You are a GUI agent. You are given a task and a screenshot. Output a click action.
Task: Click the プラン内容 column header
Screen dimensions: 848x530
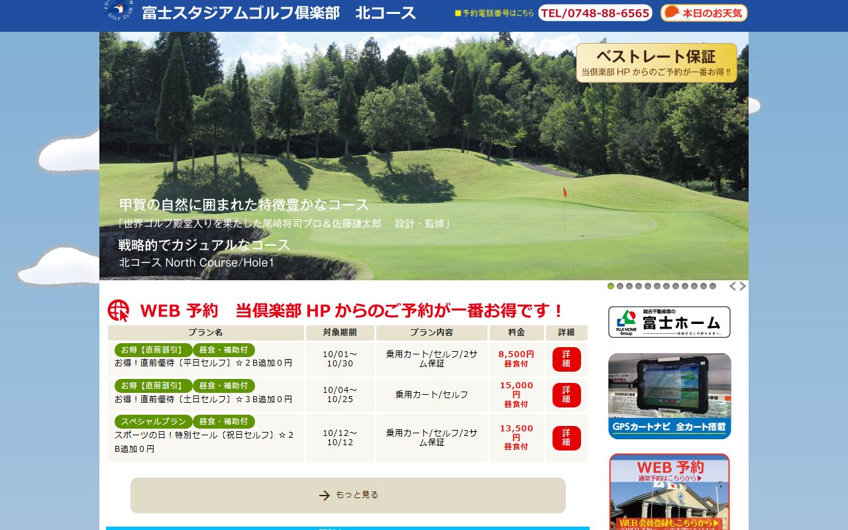point(432,333)
